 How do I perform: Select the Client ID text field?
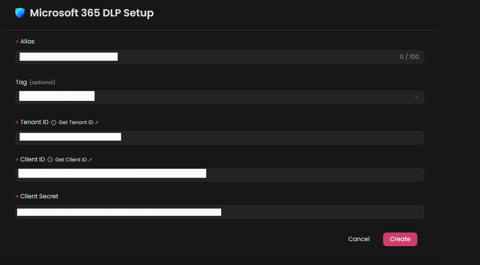[x=220, y=175]
